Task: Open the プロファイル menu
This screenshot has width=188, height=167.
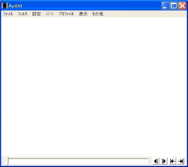Action: pos(66,14)
